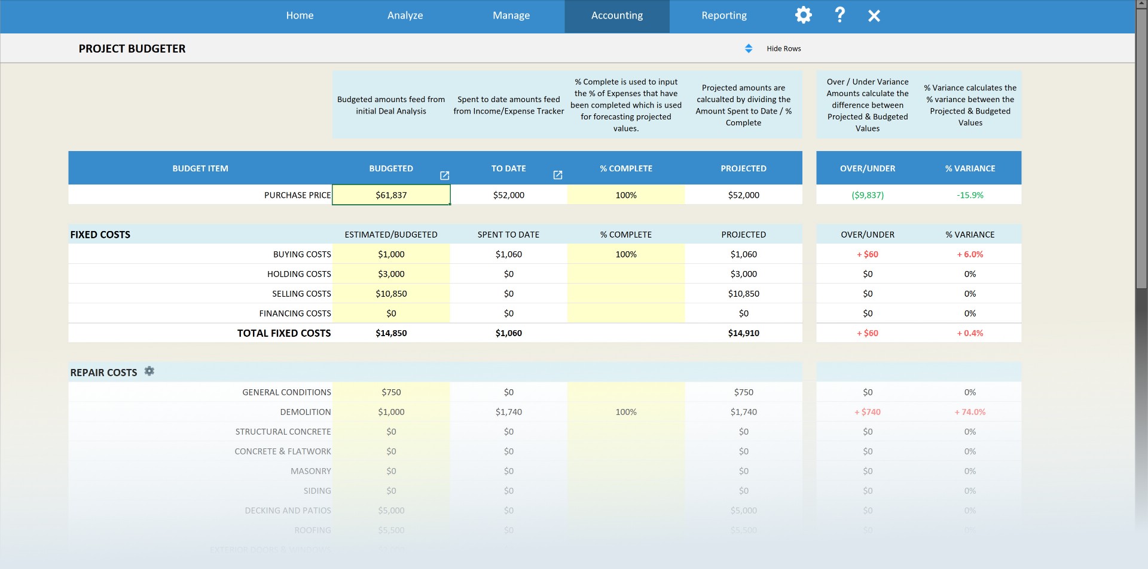Select the Purchase Price budgeted amount cell

(391, 195)
